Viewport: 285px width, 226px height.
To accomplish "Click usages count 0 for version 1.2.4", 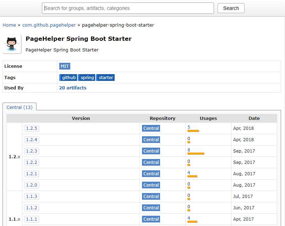I will [189, 139].
